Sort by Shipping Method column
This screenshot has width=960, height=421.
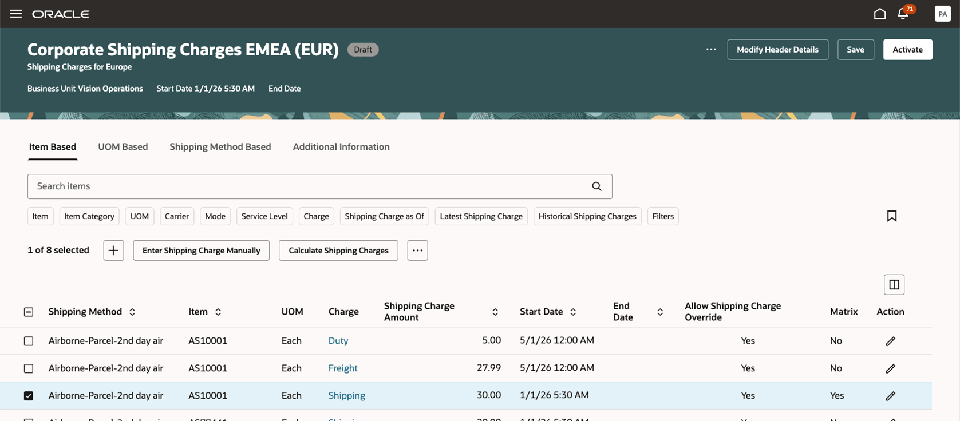coord(132,312)
